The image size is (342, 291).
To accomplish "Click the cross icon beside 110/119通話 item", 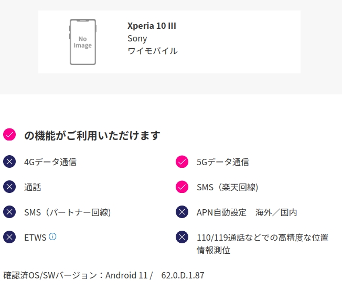I will 182,237.
